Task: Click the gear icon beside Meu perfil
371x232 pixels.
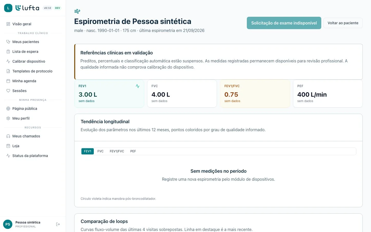Action: pos(8,118)
